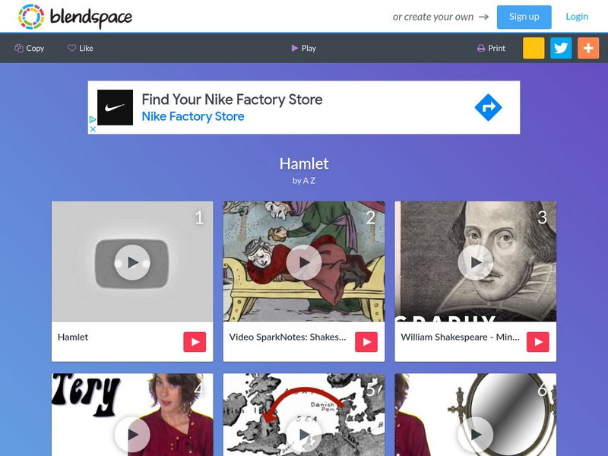Open the William Shakespeare portrait thumbnail
The image size is (608, 456).
[x=476, y=261]
